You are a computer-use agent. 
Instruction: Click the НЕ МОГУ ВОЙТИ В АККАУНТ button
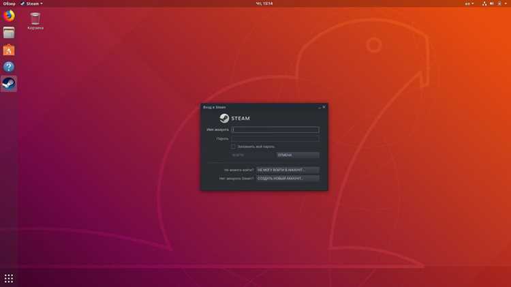[x=288, y=170]
